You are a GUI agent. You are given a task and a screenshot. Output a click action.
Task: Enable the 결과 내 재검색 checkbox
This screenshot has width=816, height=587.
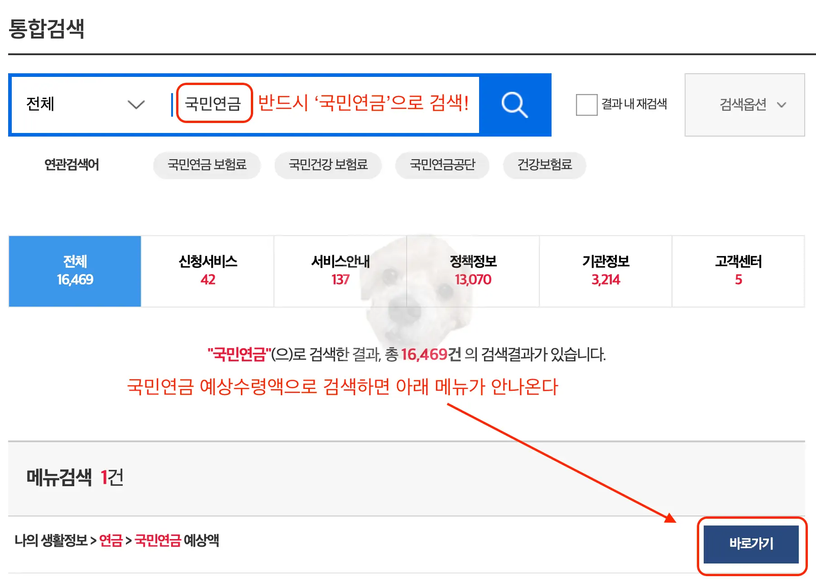coord(586,105)
